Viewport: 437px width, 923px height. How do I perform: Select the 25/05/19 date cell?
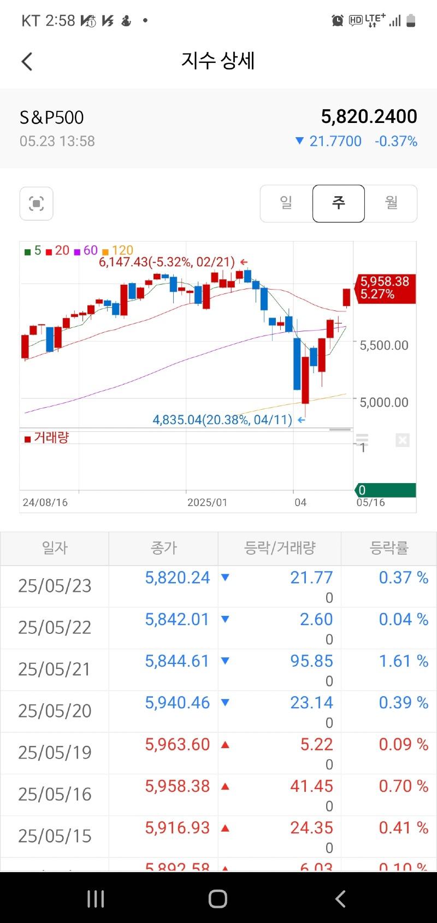(x=55, y=752)
